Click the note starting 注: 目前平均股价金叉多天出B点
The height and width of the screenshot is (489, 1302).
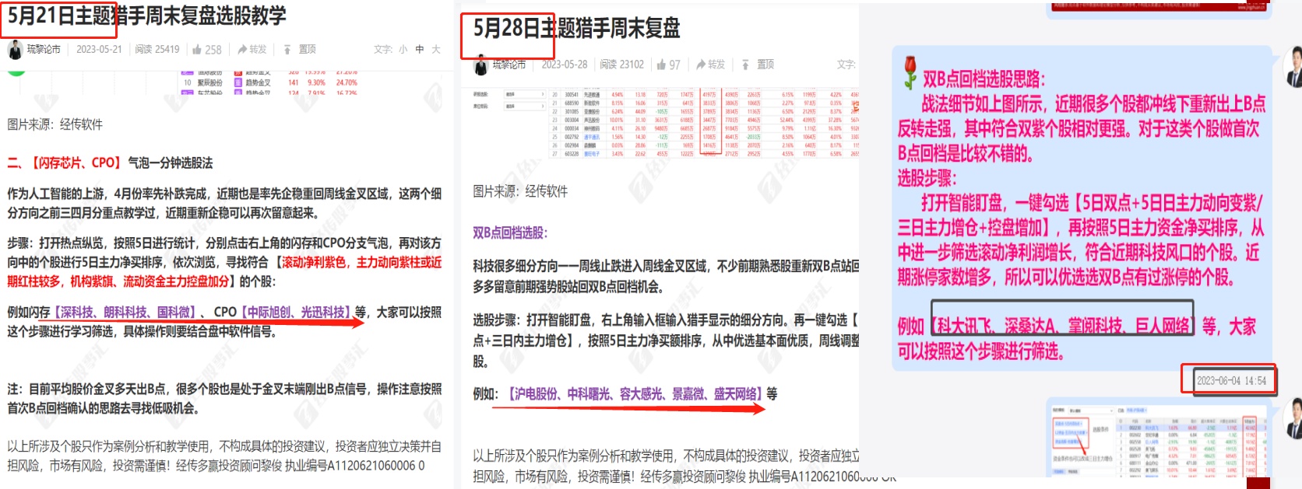click(224, 399)
